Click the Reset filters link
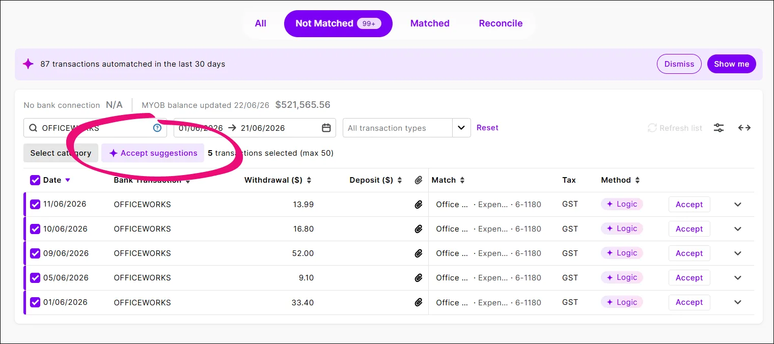 coord(487,128)
